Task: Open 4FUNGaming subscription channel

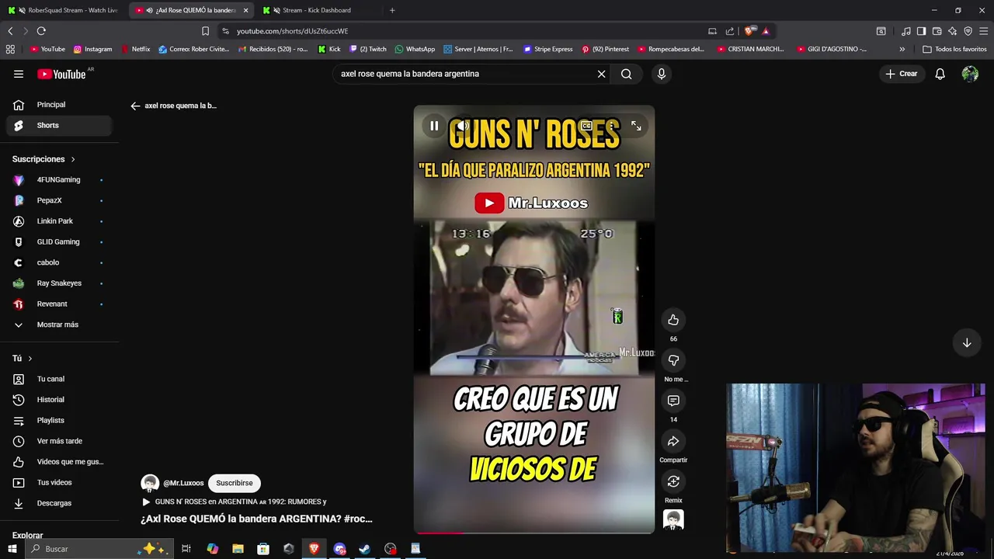Action: pos(60,180)
